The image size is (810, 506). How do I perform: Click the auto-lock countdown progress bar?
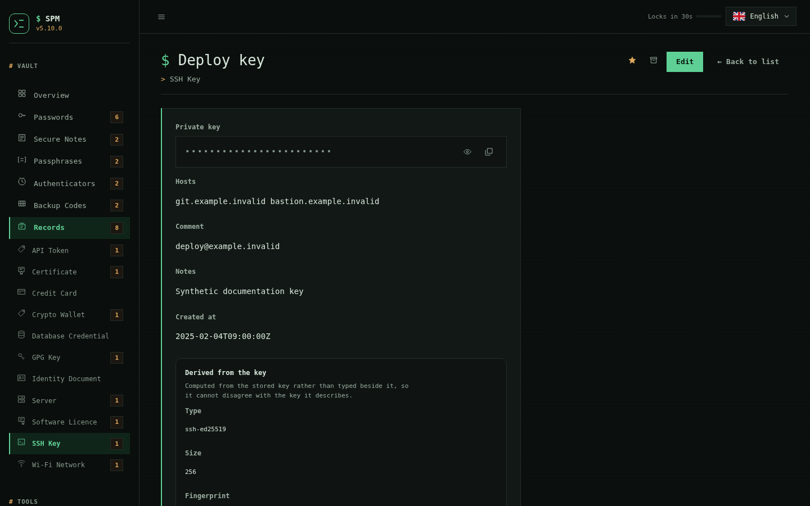tap(709, 16)
